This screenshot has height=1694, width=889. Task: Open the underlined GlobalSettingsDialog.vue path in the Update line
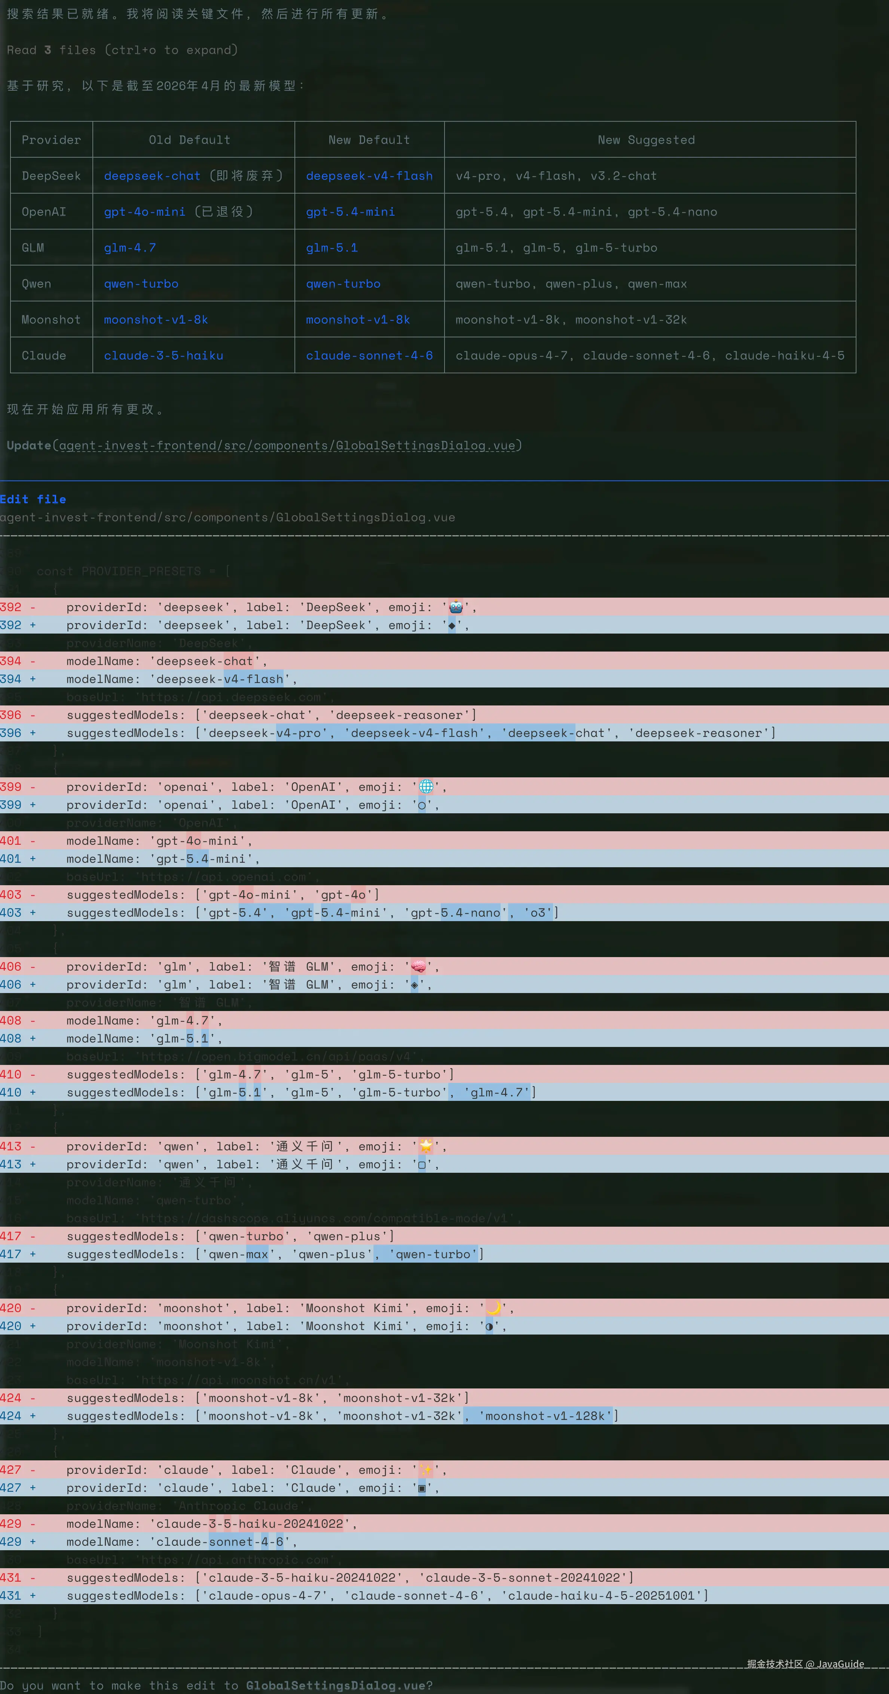click(287, 446)
